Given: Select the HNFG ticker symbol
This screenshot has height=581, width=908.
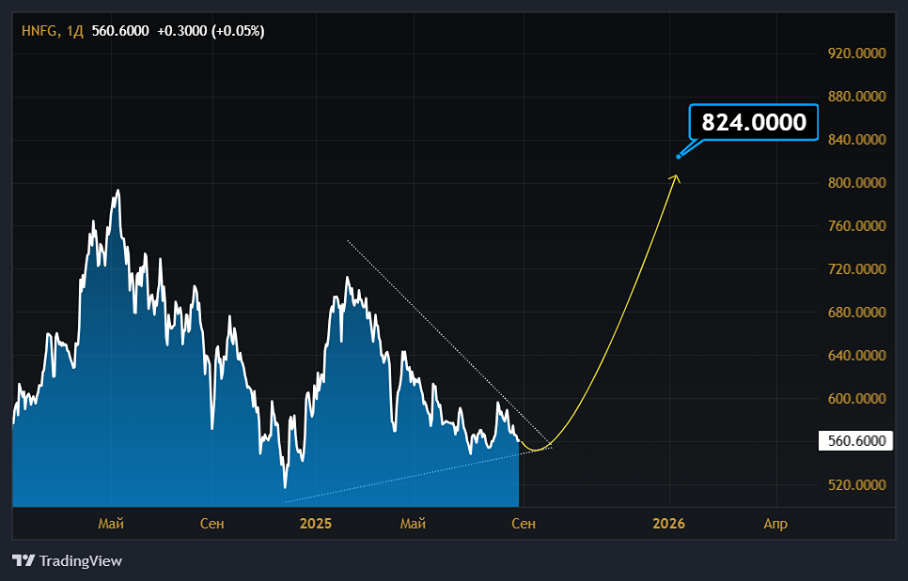Looking at the screenshot, I should click(39, 31).
